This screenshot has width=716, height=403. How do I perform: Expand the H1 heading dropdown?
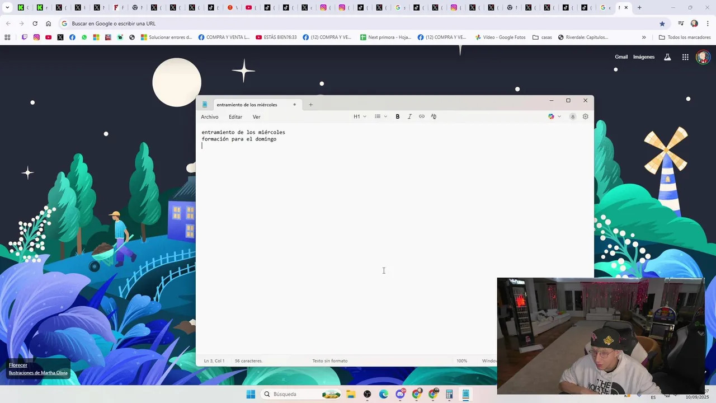pos(360,116)
